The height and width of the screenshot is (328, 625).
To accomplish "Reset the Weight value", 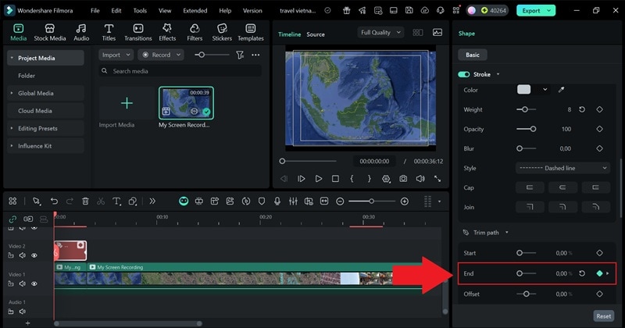I will (x=582, y=109).
